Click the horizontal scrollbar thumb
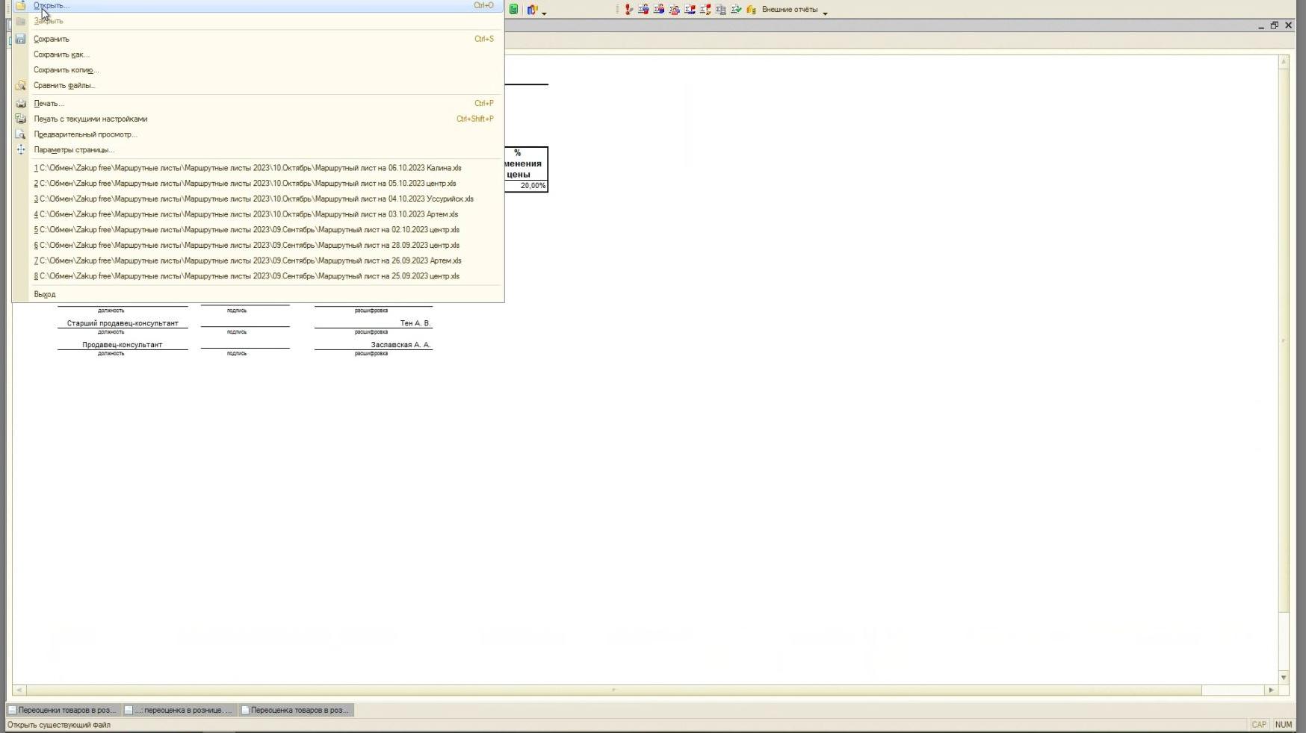 point(613,690)
